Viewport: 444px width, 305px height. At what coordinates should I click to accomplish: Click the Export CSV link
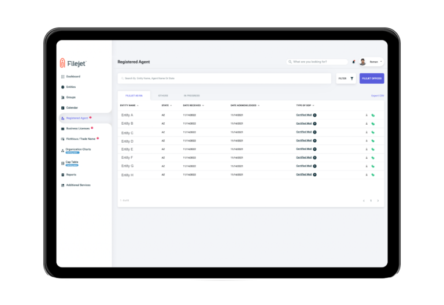tap(378, 96)
